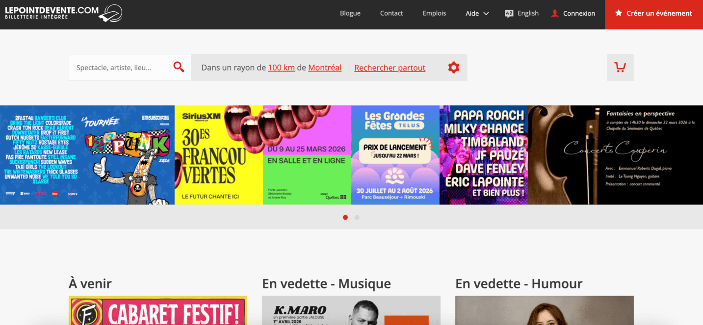The height and width of the screenshot is (325, 703).
Task: Open the Francouvertes banner in the carousel
Action: 218,154
